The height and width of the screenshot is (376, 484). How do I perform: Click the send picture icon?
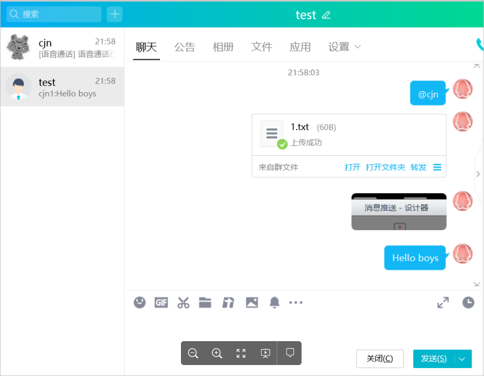point(252,302)
